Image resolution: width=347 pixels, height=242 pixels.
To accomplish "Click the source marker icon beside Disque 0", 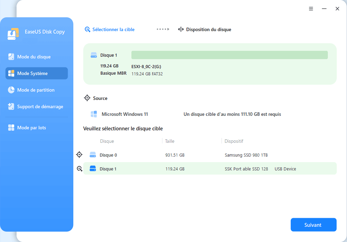I will (79, 155).
